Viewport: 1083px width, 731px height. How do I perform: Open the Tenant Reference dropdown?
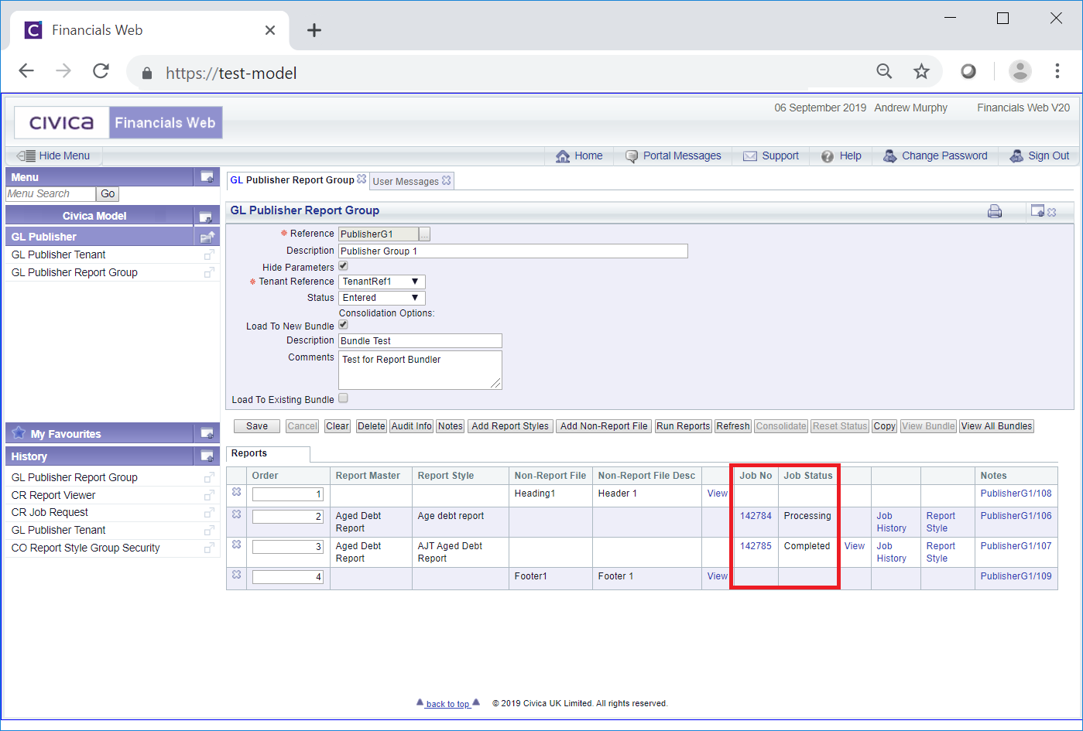[382, 282]
